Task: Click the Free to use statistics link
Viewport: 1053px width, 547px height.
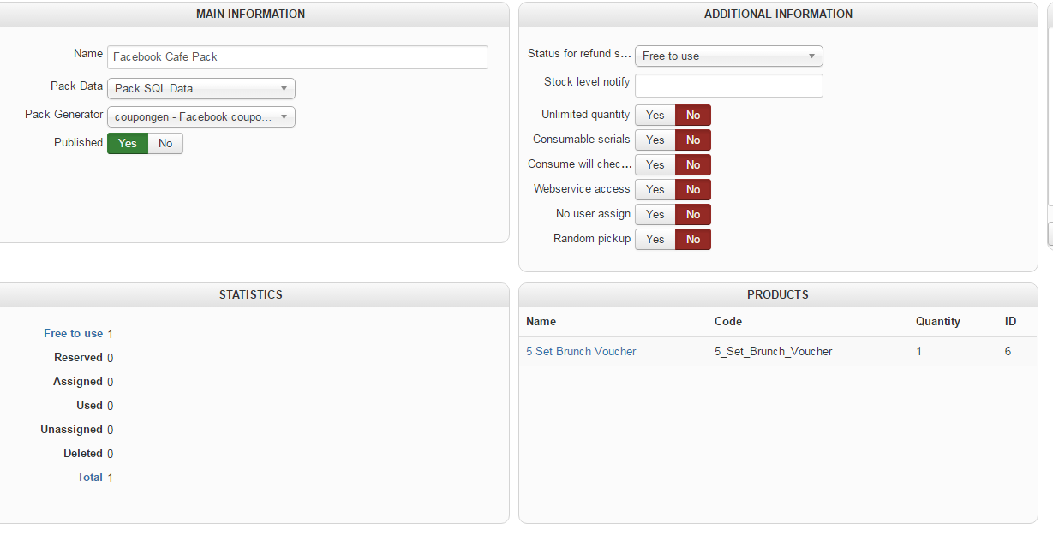Action: coord(73,334)
